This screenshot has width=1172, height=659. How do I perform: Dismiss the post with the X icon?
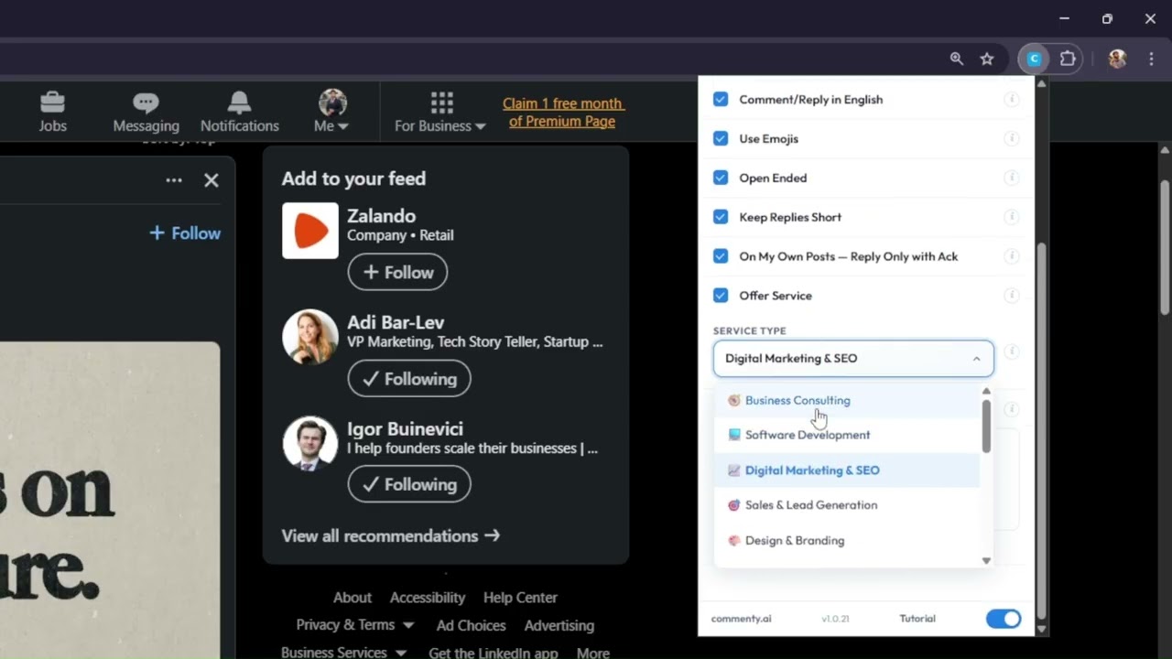[212, 180]
